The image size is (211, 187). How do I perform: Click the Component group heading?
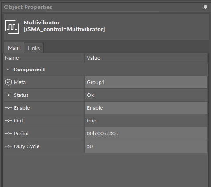(29, 69)
